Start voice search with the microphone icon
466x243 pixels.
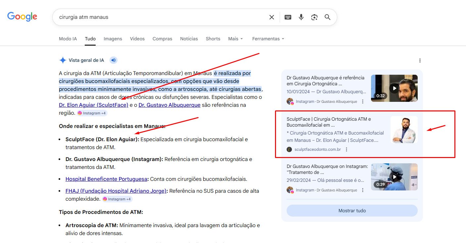click(301, 17)
